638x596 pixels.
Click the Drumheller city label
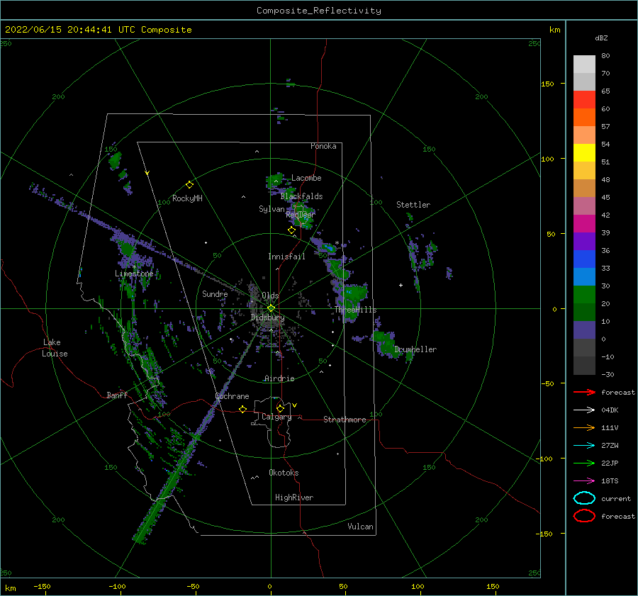tap(415, 349)
